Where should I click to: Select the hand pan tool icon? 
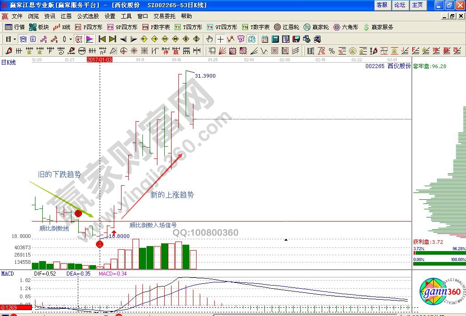click(x=209, y=39)
